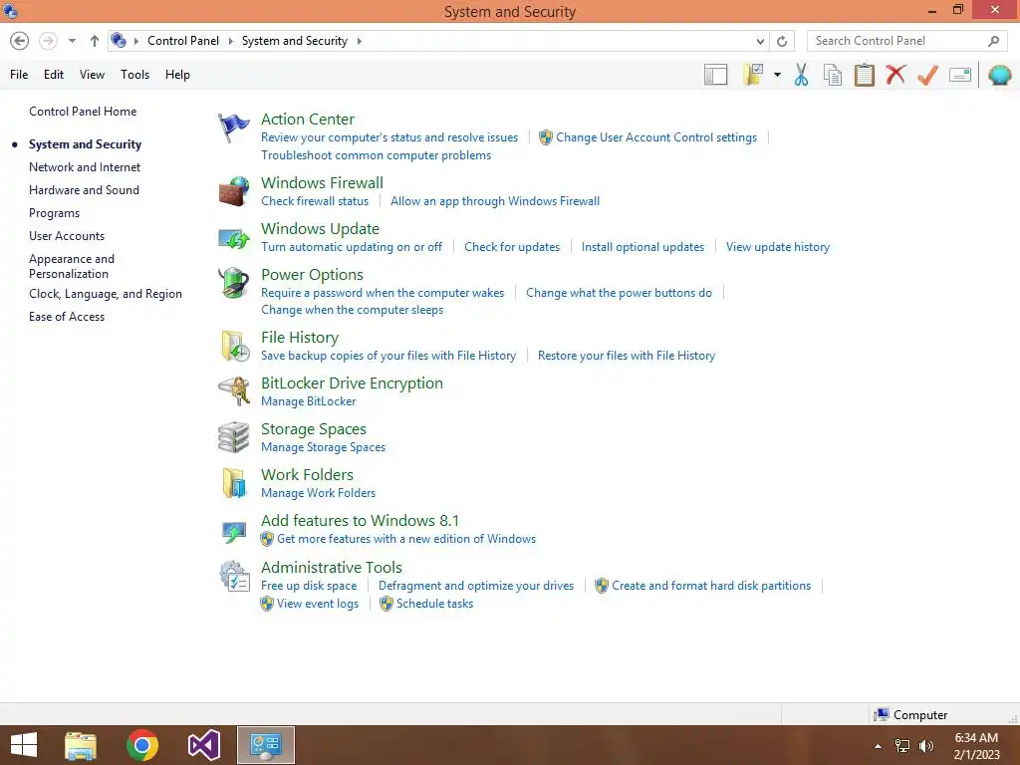Viewport: 1020px width, 765px height.
Task: Click the volume speaker tray icon
Action: [925, 746]
